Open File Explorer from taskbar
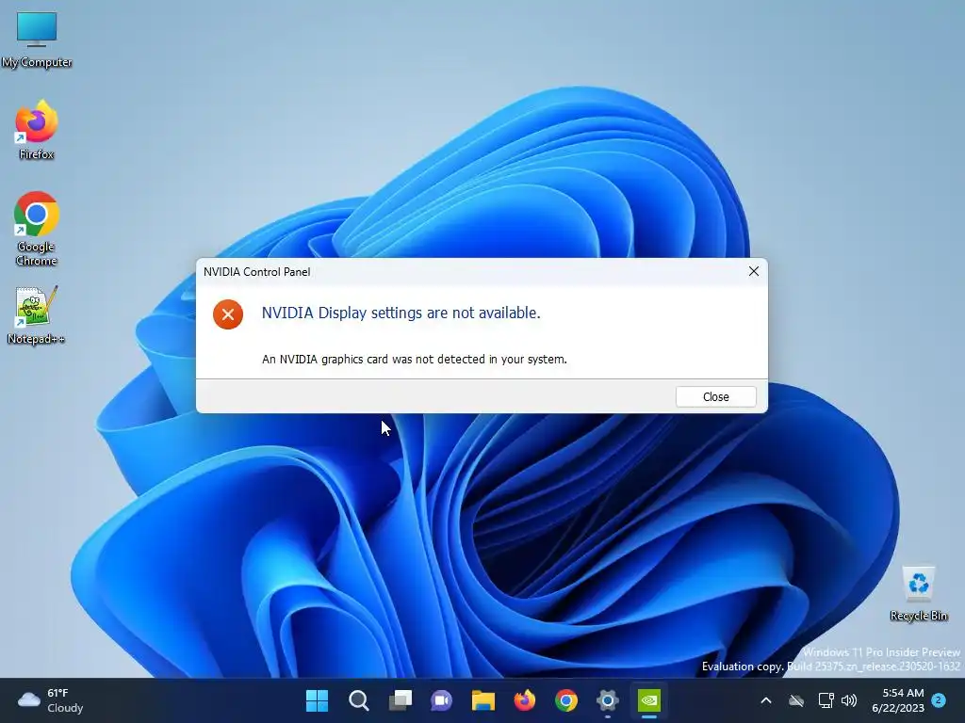The height and width of the screenshot is (723, 965). (x=483, y=700)
